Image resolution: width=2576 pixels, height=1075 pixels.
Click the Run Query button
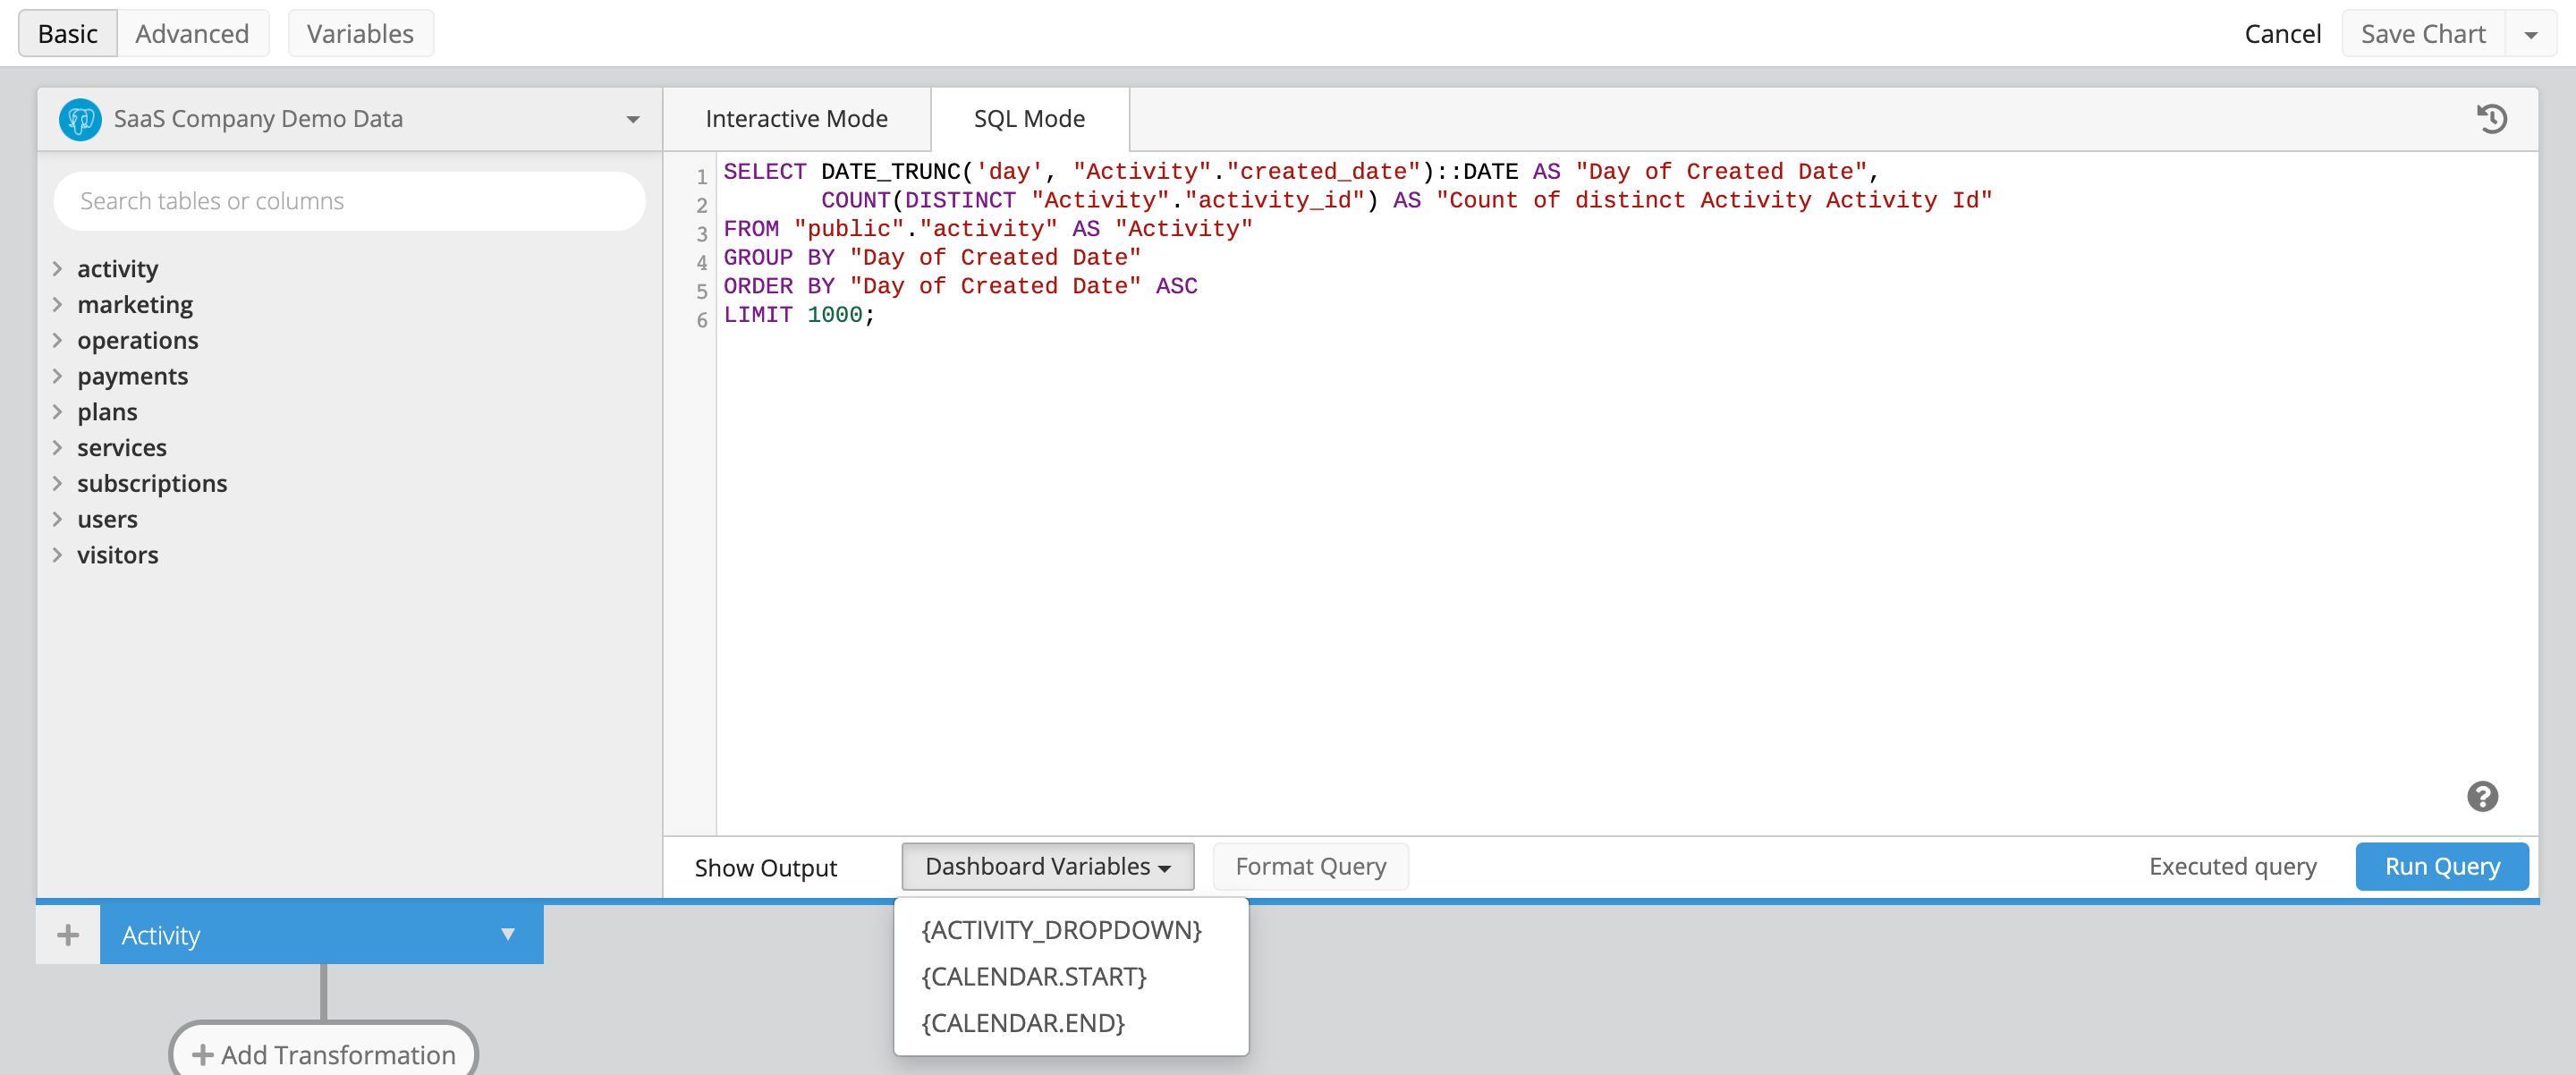coord(2442,866)
